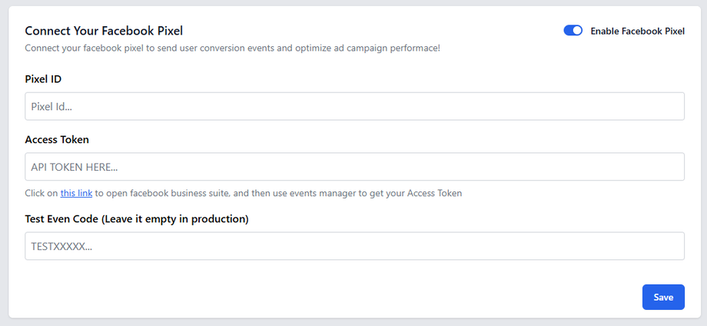This screenshot has width=707, height=326.
Task: Click the "Test Even Code" label text
Action: click(x=61, y=219)
